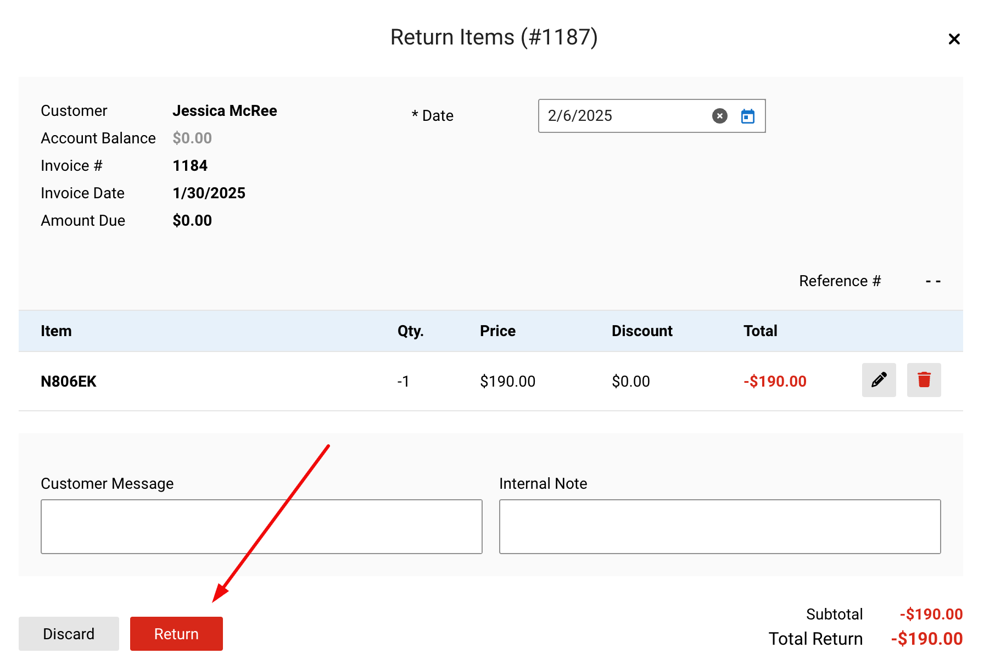
Task: Click the Account Balance value $0.00
Action: [192, 138]
